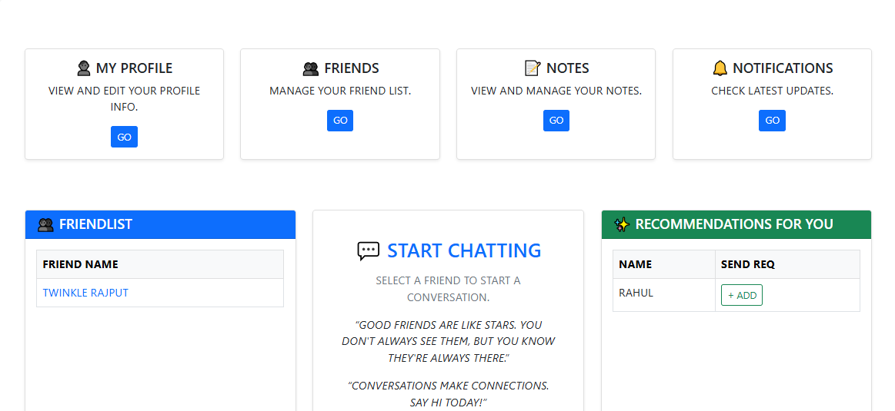Click the 'Conversations make connections' quote

tap(448, 394)
